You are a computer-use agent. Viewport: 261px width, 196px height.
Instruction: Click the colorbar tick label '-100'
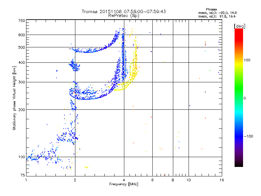(249, 136)
